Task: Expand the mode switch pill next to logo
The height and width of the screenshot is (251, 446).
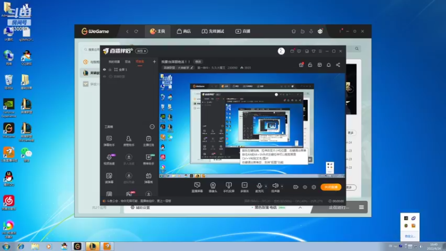Action: tap(142, 51)
